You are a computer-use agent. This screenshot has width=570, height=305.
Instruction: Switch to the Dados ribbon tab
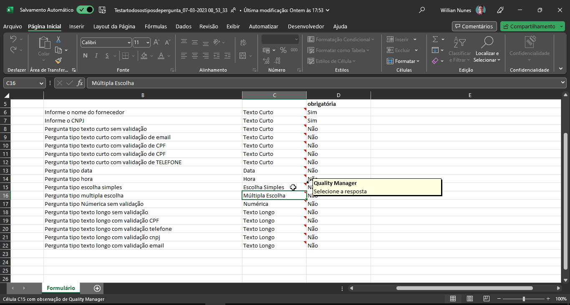tap(183, 26)
